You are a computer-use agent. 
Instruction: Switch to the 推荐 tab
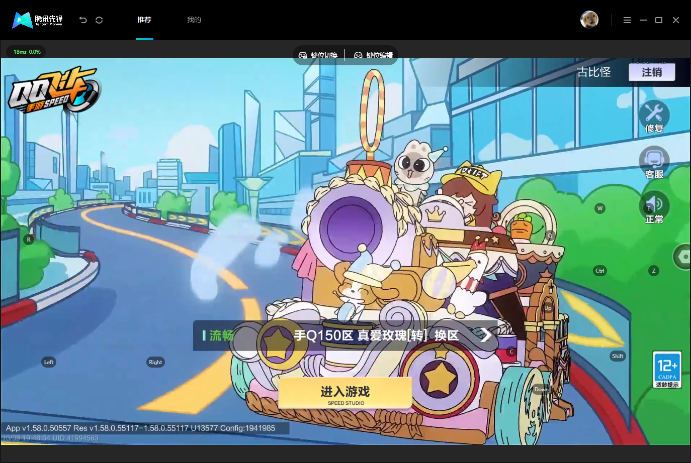pyautogui.click(x=144, y=20)
